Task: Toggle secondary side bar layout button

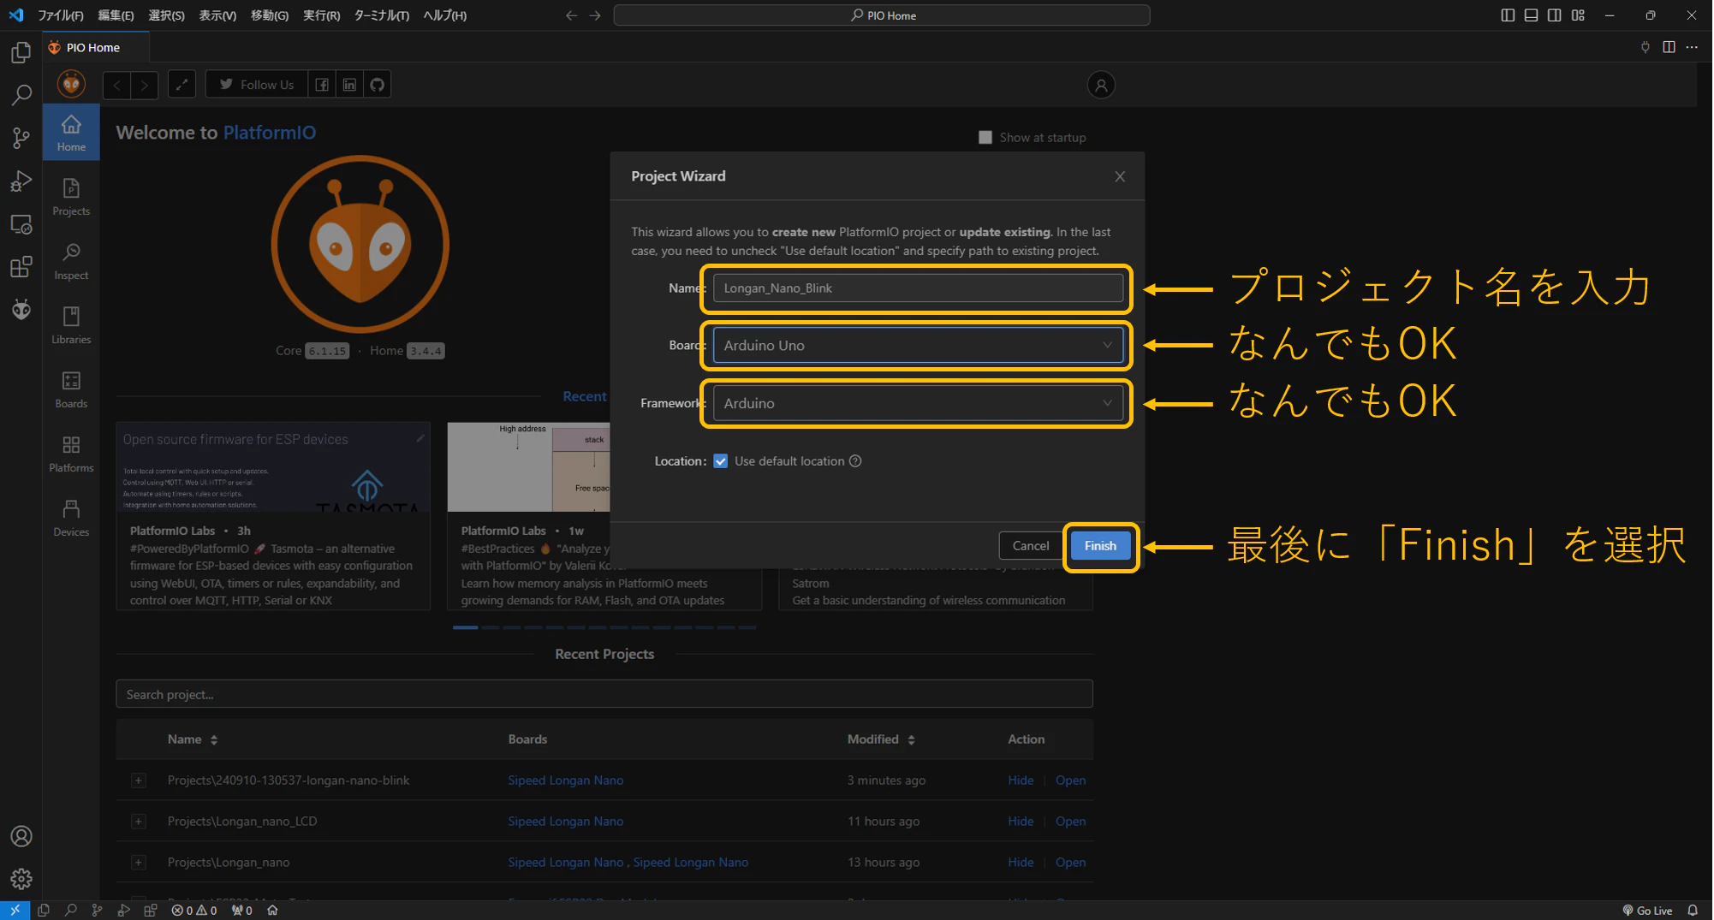Action: (x=1554, y=15)
